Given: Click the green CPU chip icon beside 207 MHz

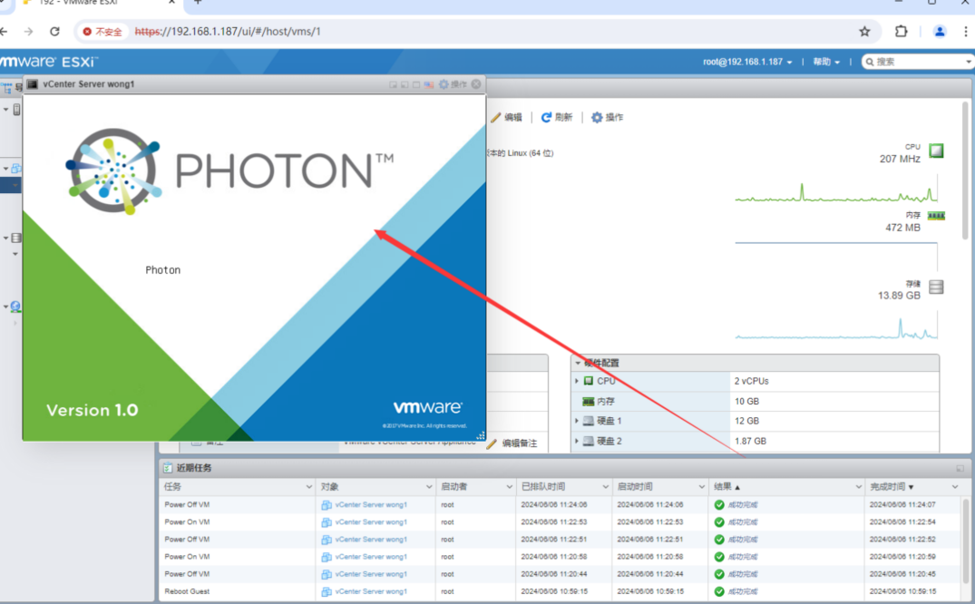Looking at the screenshot, I should pyautogui.click(x=936, y=151).
